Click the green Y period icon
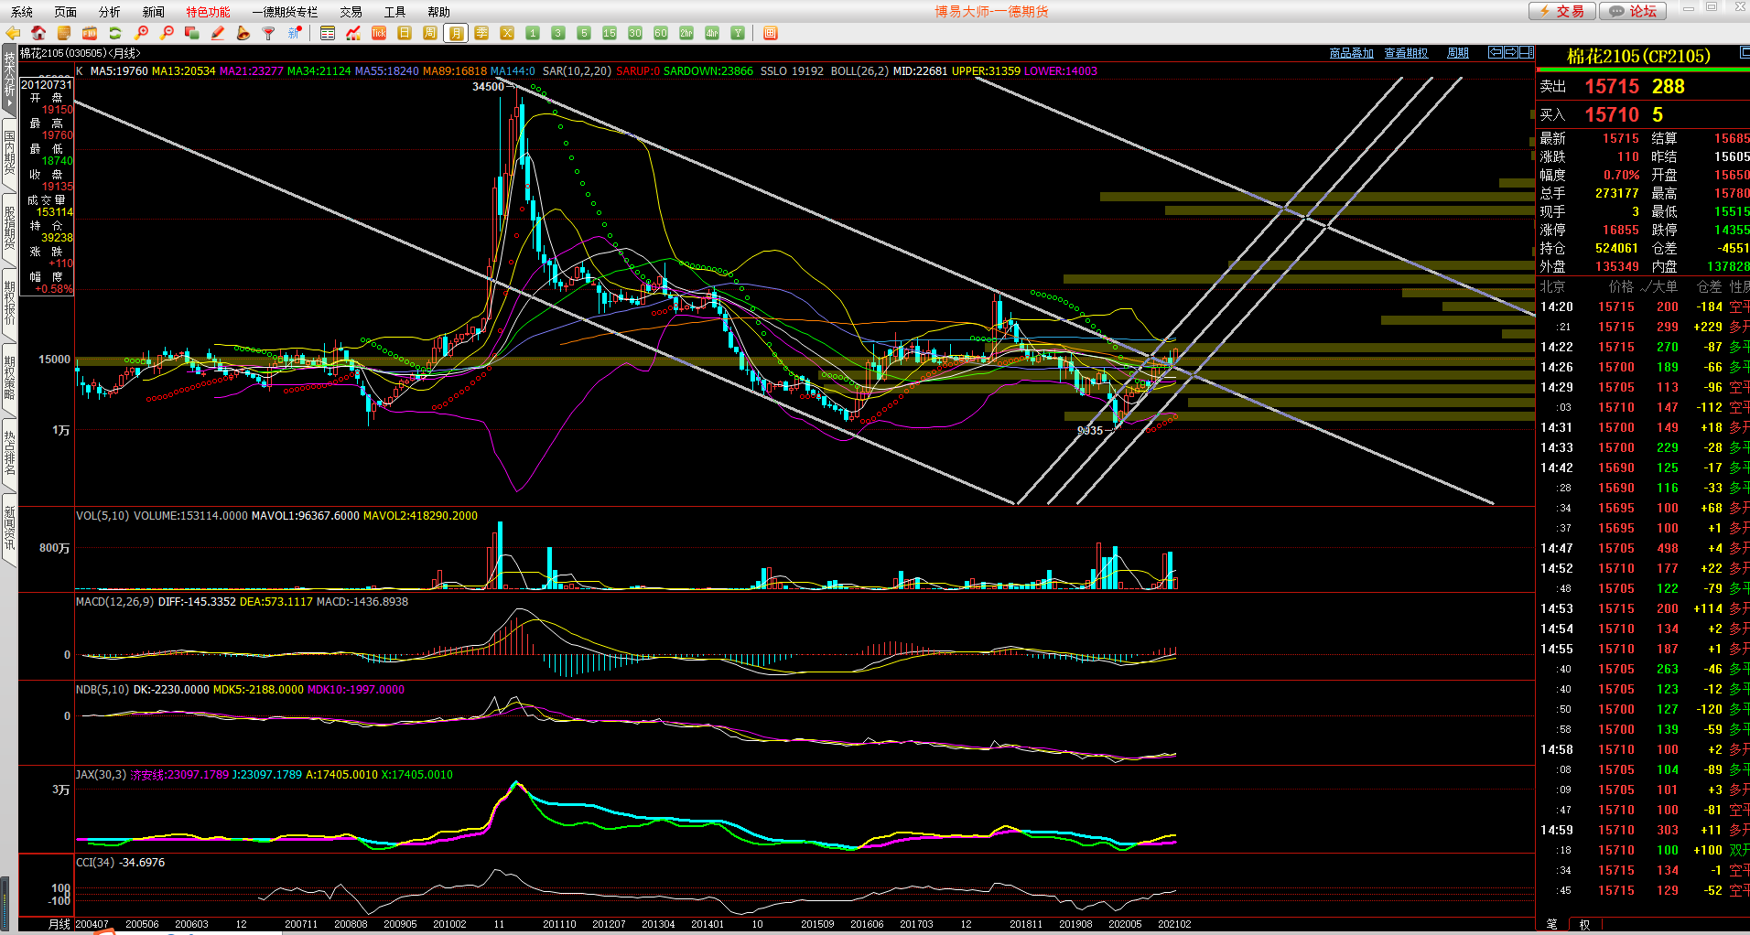 (738, 33)
